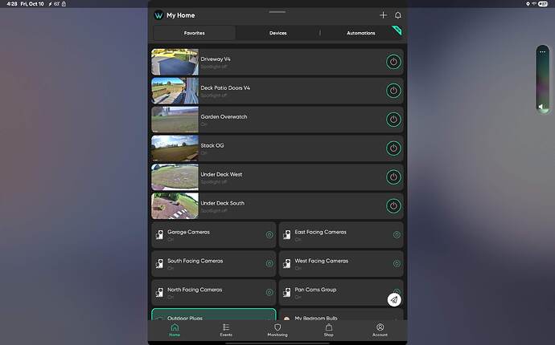Open the three-dot menu on volume panel
This screenshot has width=555, height=345.
coord(543,52)
